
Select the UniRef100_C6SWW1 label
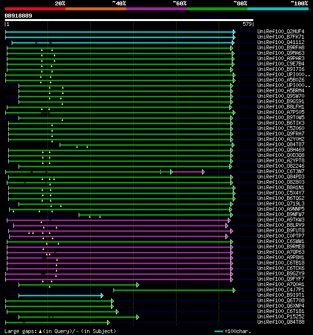point(281,241)
